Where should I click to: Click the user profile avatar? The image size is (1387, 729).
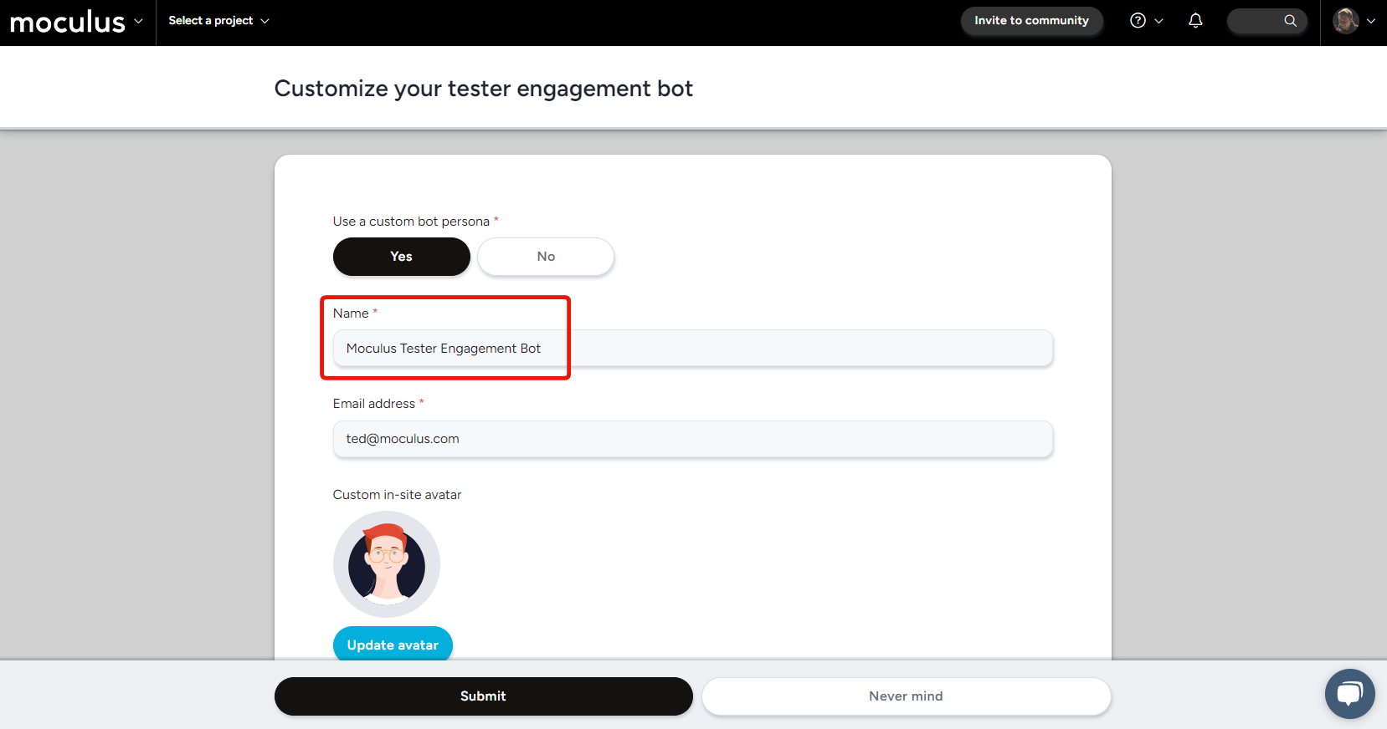click(1345, 21)
